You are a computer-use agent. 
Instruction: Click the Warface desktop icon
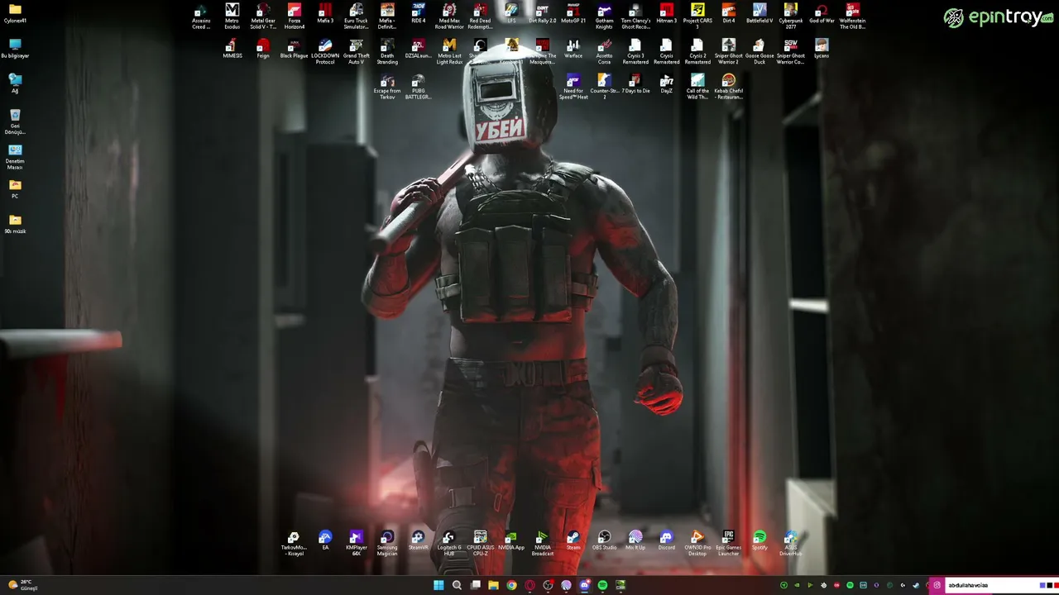[573, 49]
